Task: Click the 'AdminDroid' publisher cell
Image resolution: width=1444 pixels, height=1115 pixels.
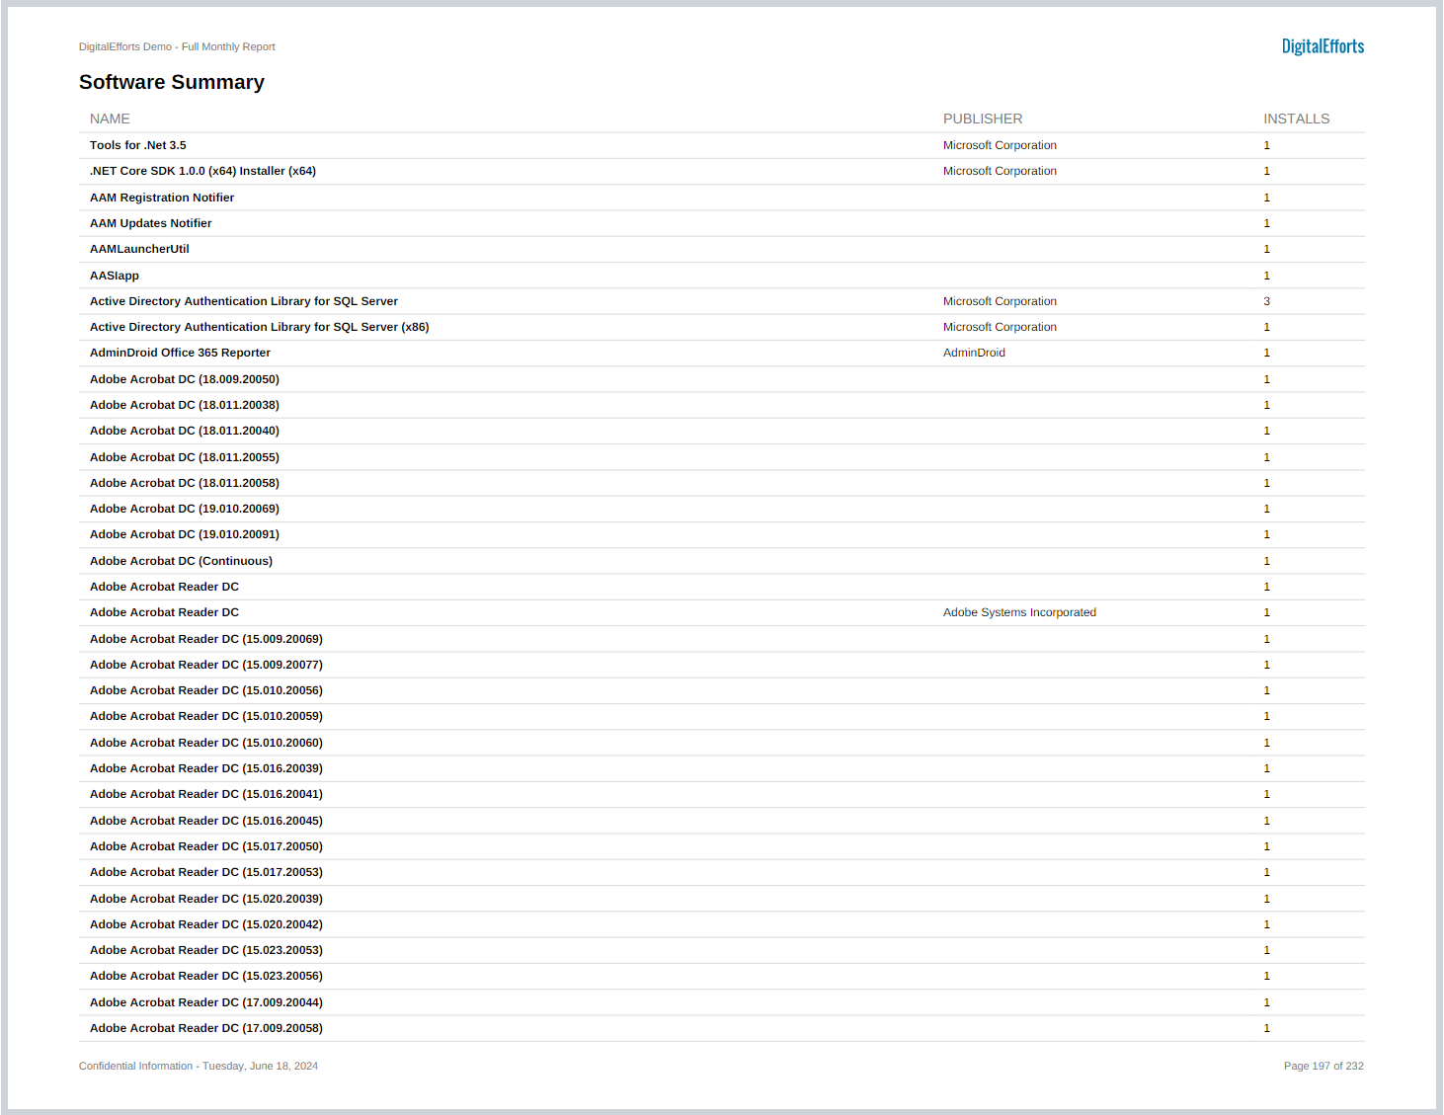Action: (974, 353)
